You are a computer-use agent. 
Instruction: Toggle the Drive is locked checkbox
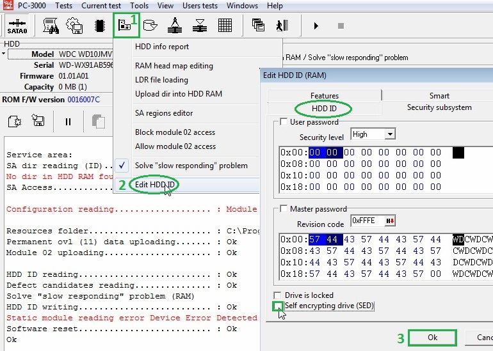pyautogui.click(x=277, y=295)
